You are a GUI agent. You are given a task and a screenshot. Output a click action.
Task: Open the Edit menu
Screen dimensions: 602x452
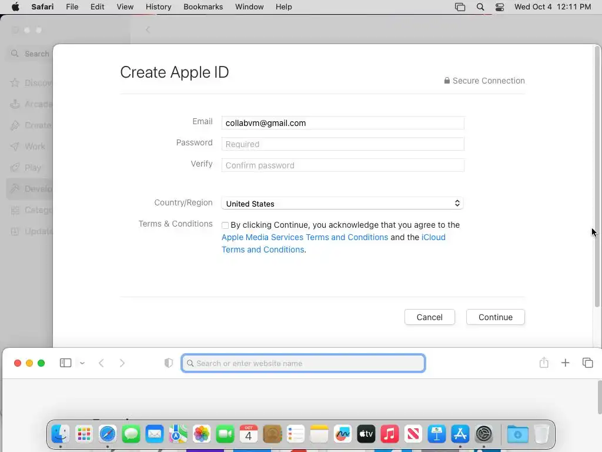(97, 7)
